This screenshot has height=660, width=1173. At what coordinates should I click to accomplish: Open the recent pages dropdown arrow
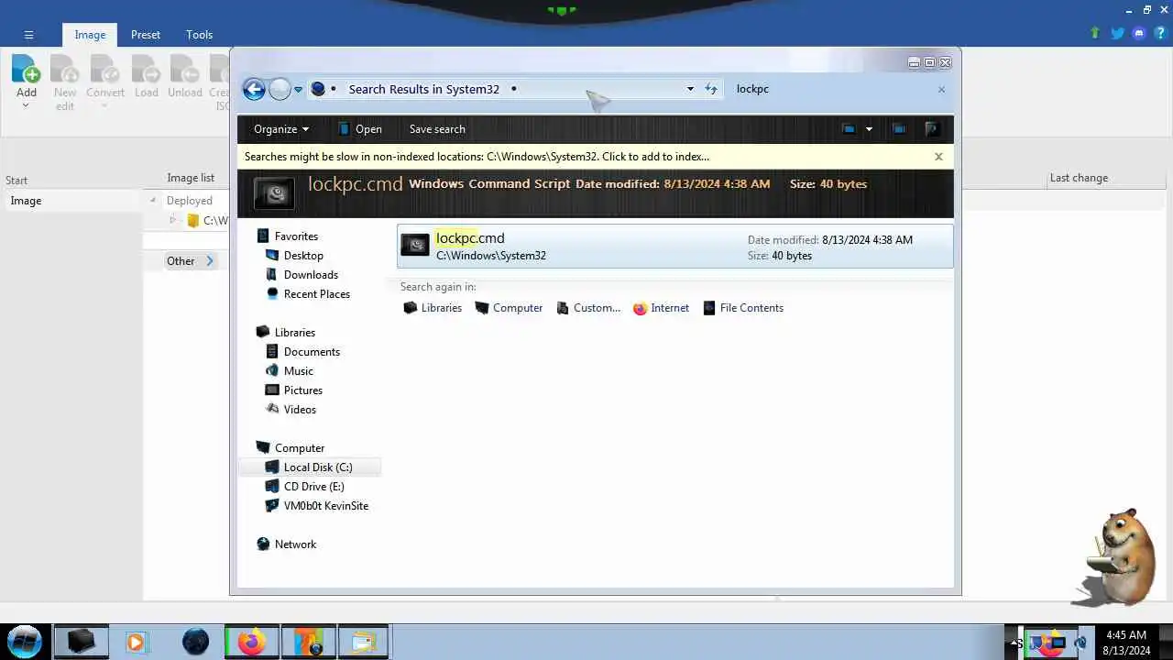298,90
